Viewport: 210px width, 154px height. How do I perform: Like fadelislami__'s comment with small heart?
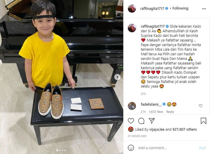tap(200, 106)
